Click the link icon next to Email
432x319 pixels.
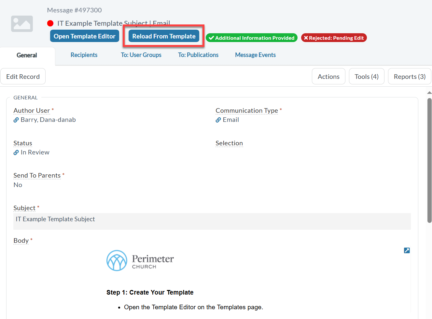pyautogui.click(x=218, y=120)
